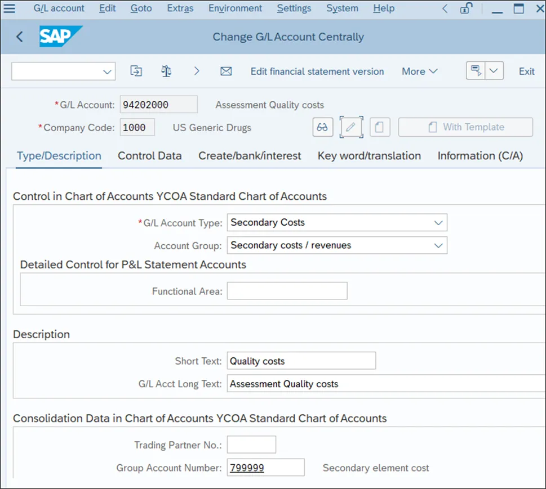Viewport: 546px width, 489px height.
Task: Click the envelope mail icon
Action: click(226, 71)
